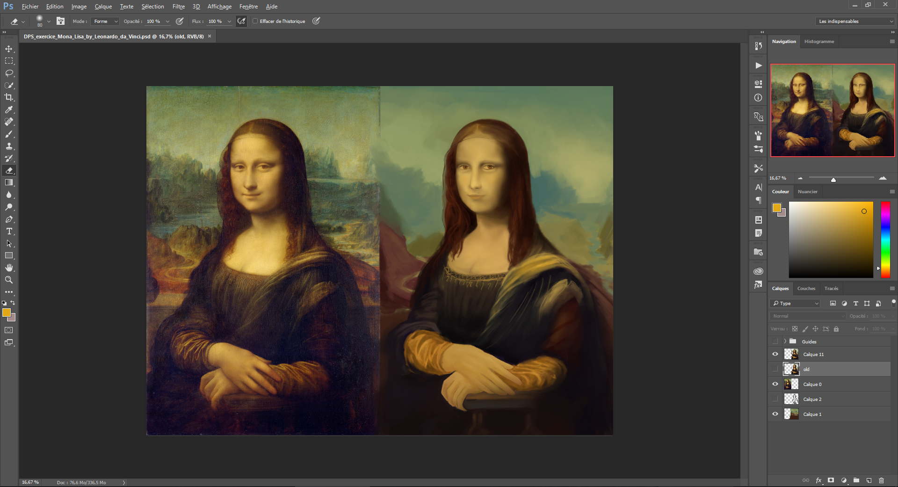Click the rainbow hue slider strip

point(885,240)
